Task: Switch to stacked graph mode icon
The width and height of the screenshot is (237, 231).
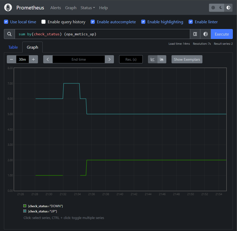Action: tap(162, 59)
